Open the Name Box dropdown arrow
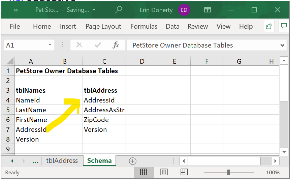This screenshot has width=290, height=179. (x=50, y=45)
